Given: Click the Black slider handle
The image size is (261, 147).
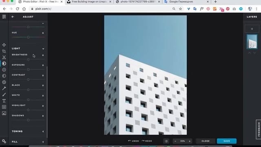Looking at the screenshot, I should 28,90.
